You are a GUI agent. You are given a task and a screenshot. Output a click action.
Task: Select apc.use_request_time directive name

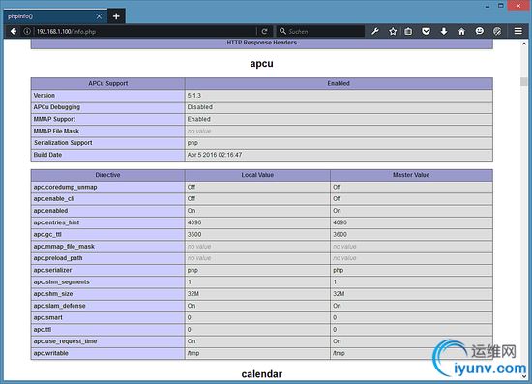coord(65,341)
